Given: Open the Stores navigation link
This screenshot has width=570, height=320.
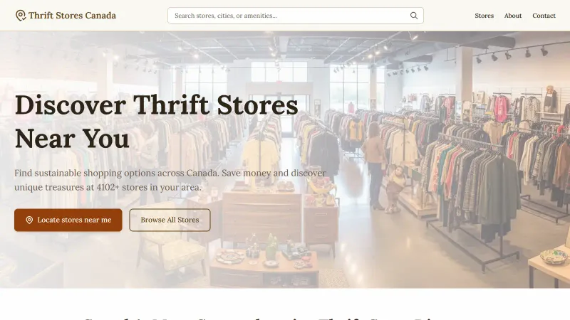Looking at the screenshot, I should (484, 16).
